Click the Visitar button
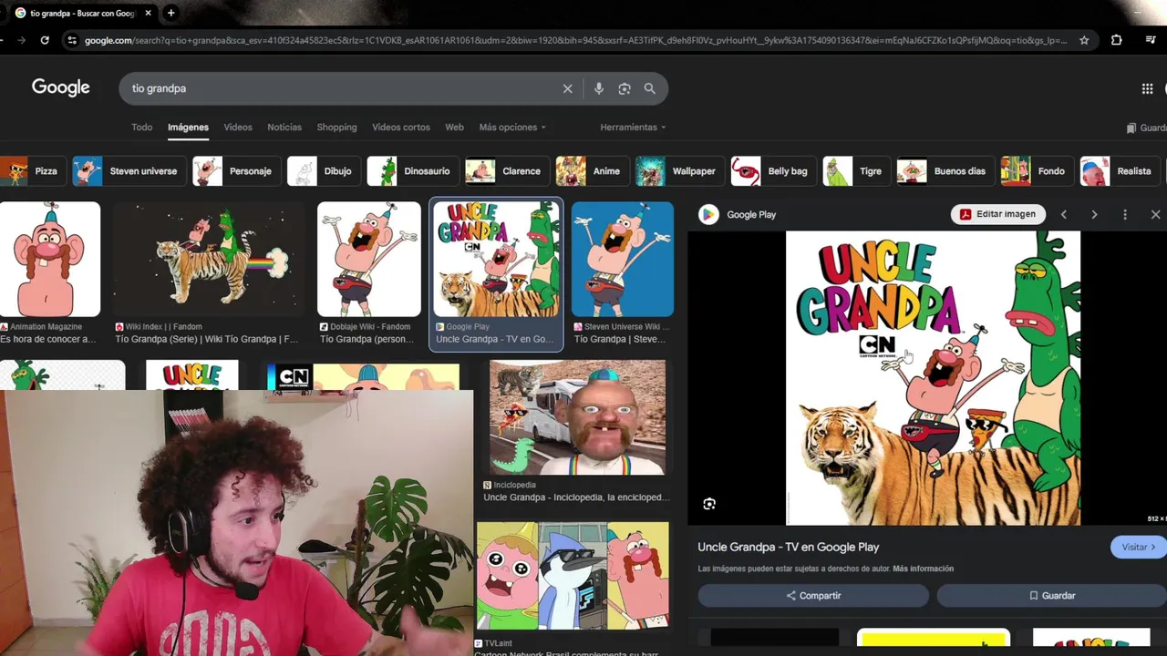Image resolution: width=1167 pixels, height=656 pixels. click(x=1138, y=547)
